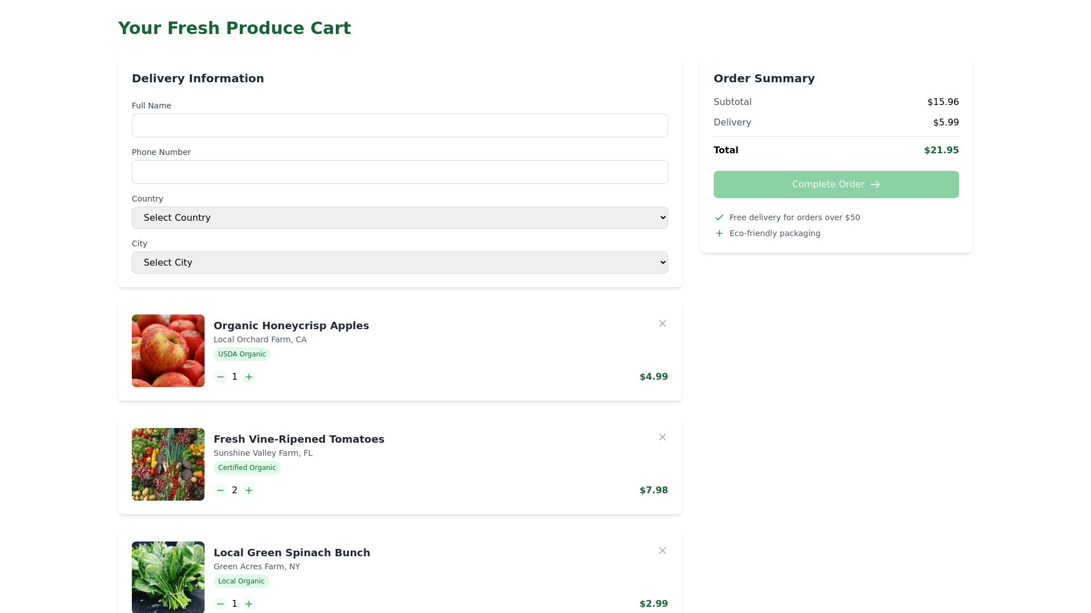Open the Select City dropdown
The image size is (1091, 613).
coord(399,263)
